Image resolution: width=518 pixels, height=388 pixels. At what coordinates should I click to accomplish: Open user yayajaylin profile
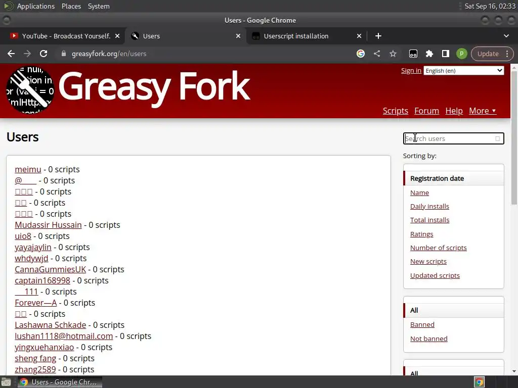33,248
